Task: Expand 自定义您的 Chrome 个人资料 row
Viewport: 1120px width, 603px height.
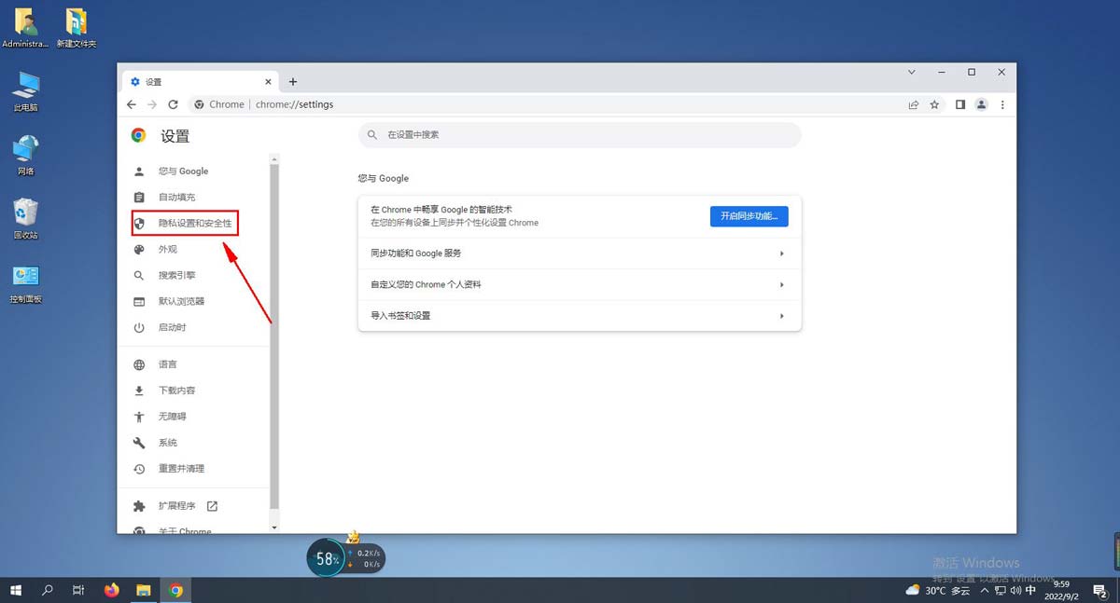Action: point(580,284)
